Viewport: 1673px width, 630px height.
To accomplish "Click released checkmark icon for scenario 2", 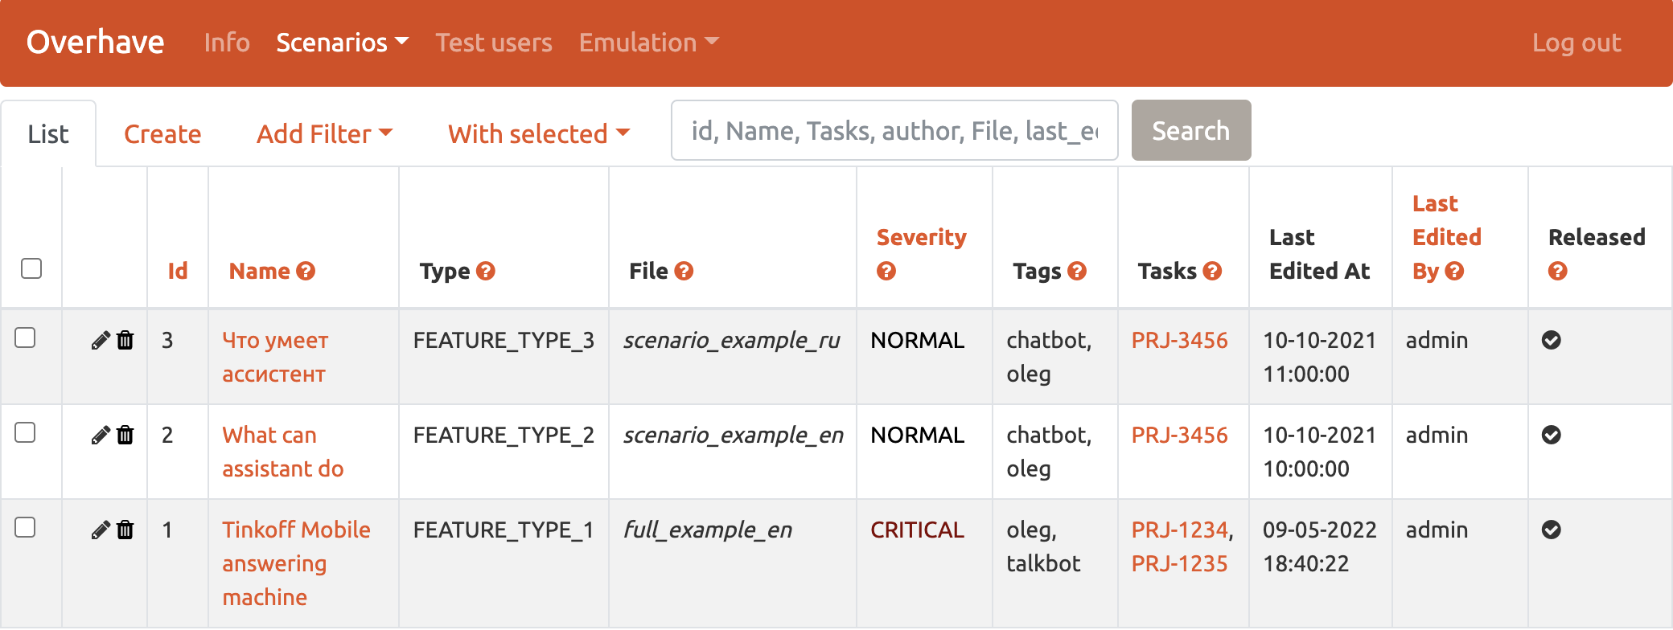I will (1552, 435).
